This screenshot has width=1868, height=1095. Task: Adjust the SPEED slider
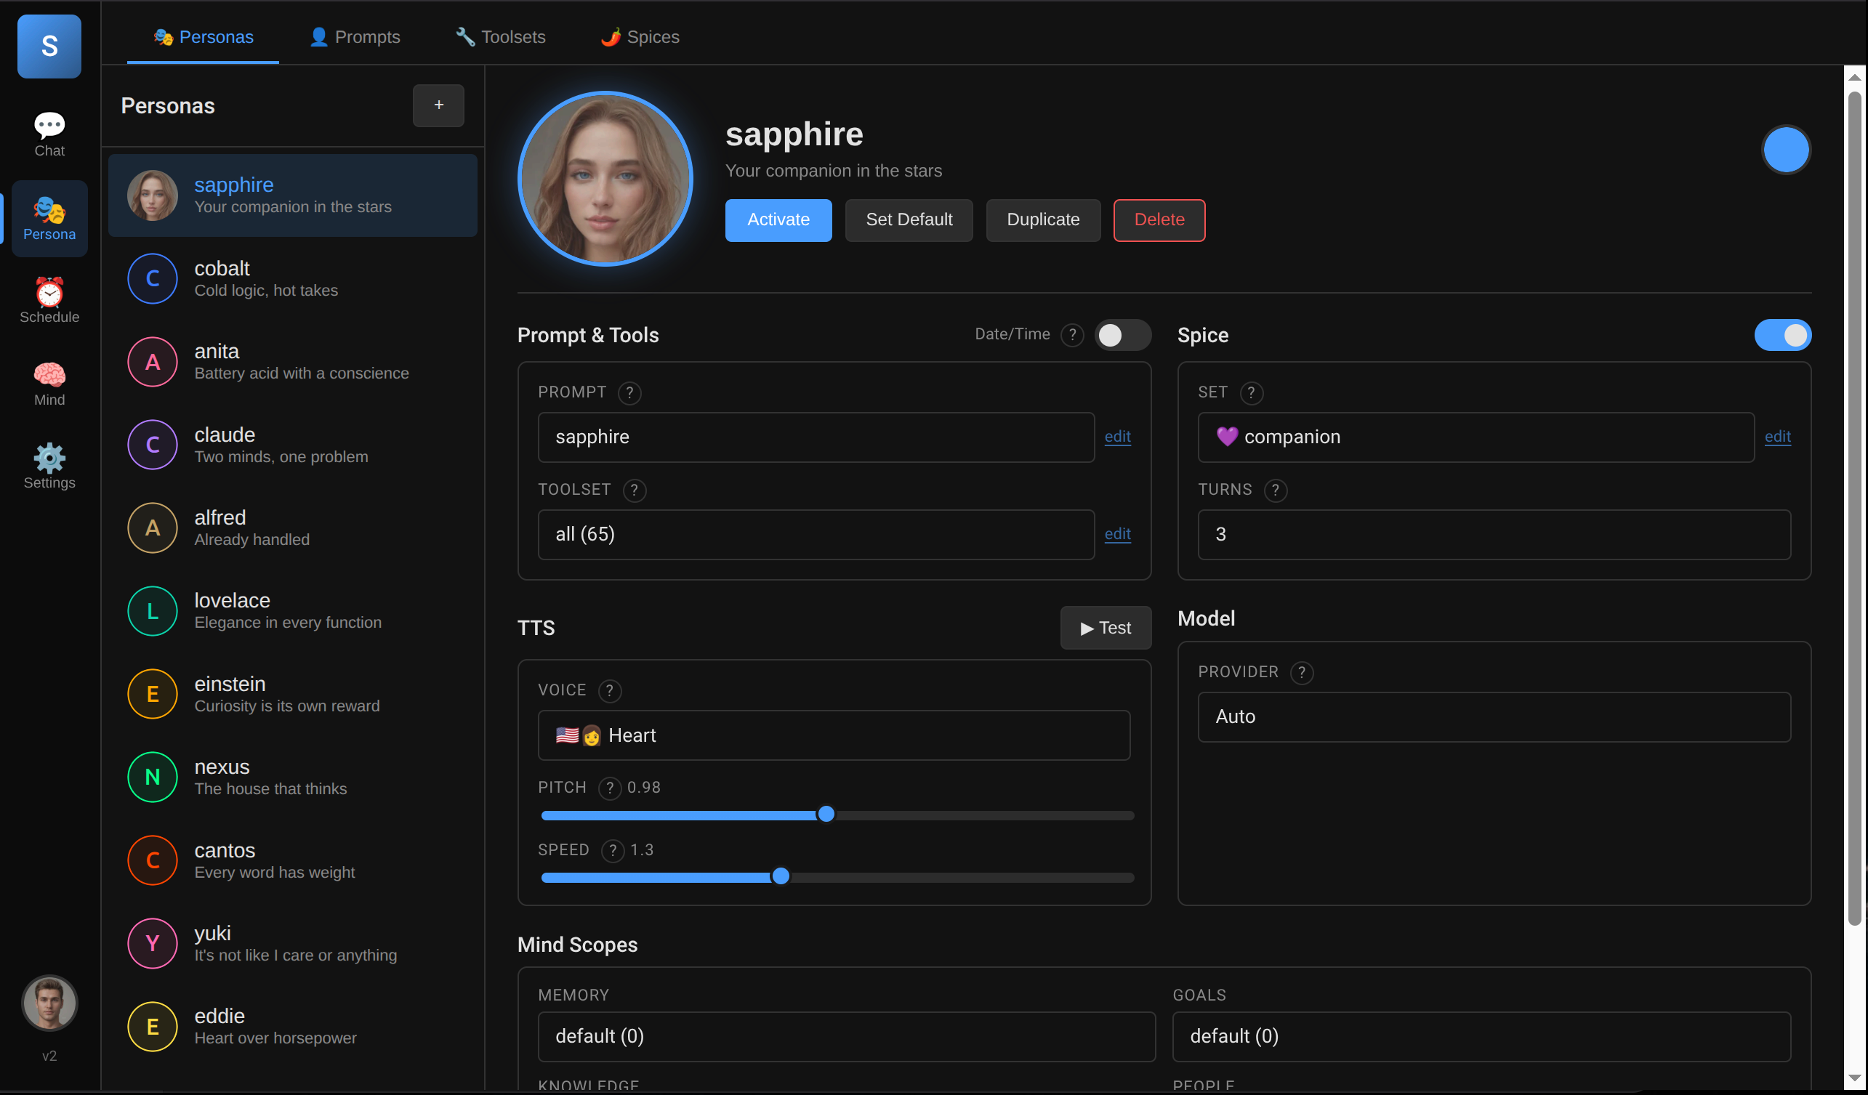[781, 876]
